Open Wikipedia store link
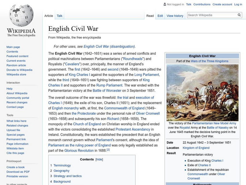The width and height of the screenshot is (246, 185). coord(16,74)
